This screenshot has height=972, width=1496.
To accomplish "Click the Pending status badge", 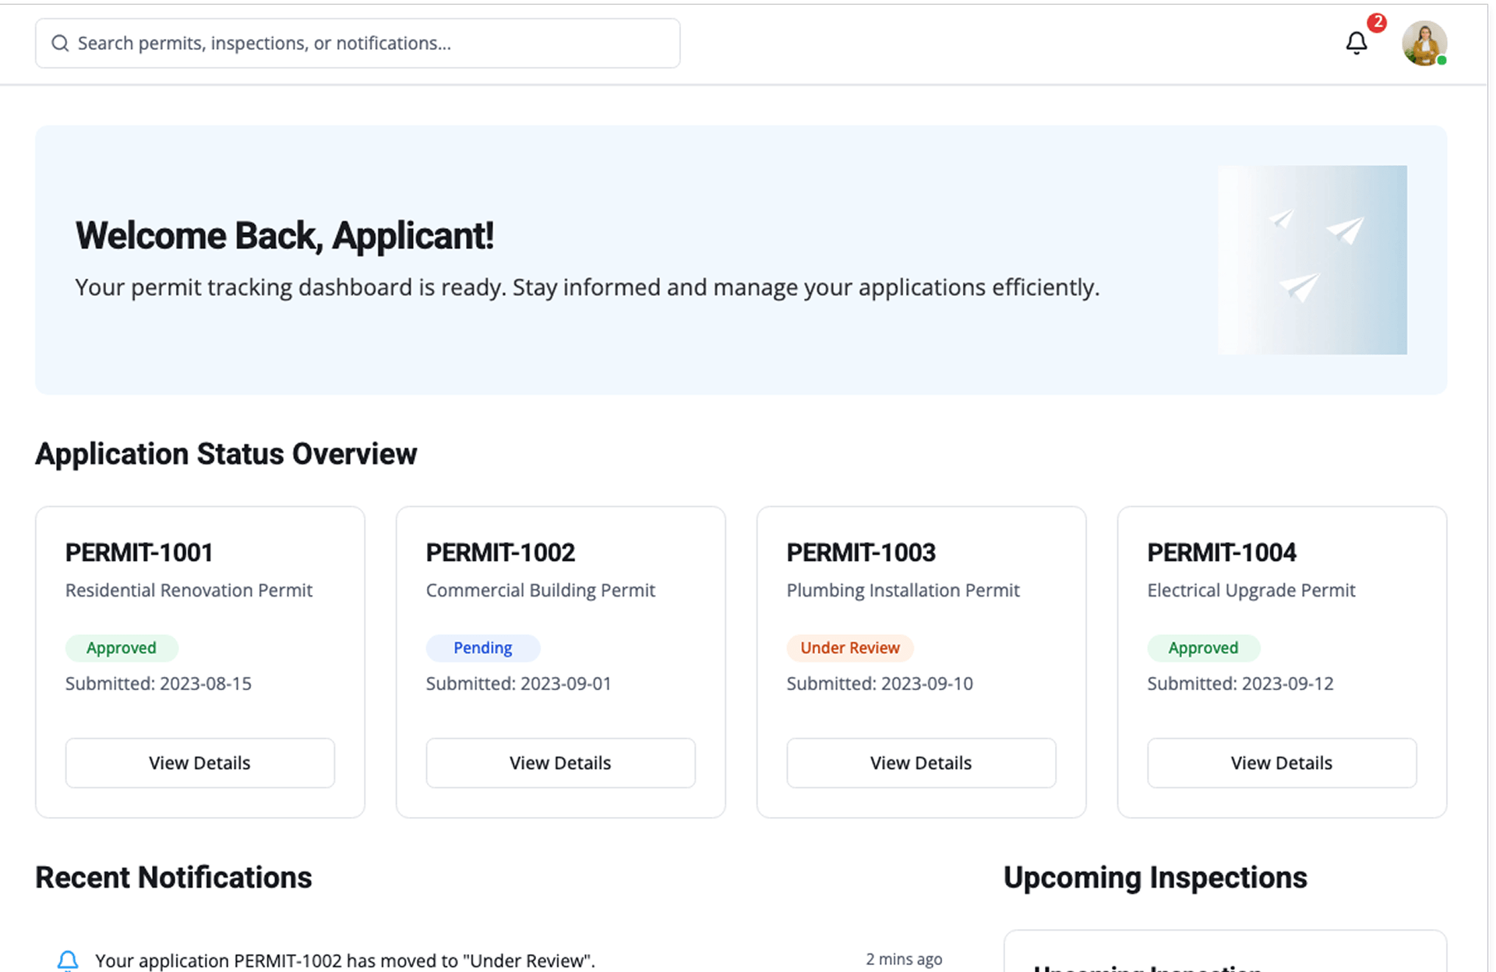I will pyautogui.click(x=482, y=647).
